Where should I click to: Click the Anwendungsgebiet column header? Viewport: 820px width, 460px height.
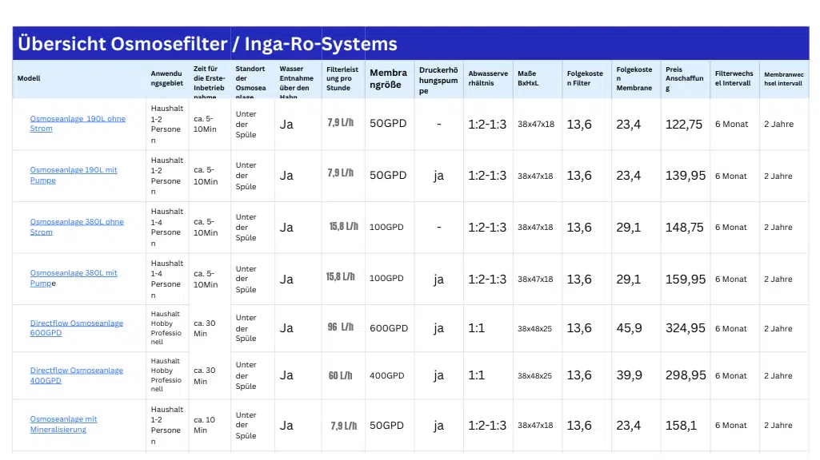(x=167, y=78)
